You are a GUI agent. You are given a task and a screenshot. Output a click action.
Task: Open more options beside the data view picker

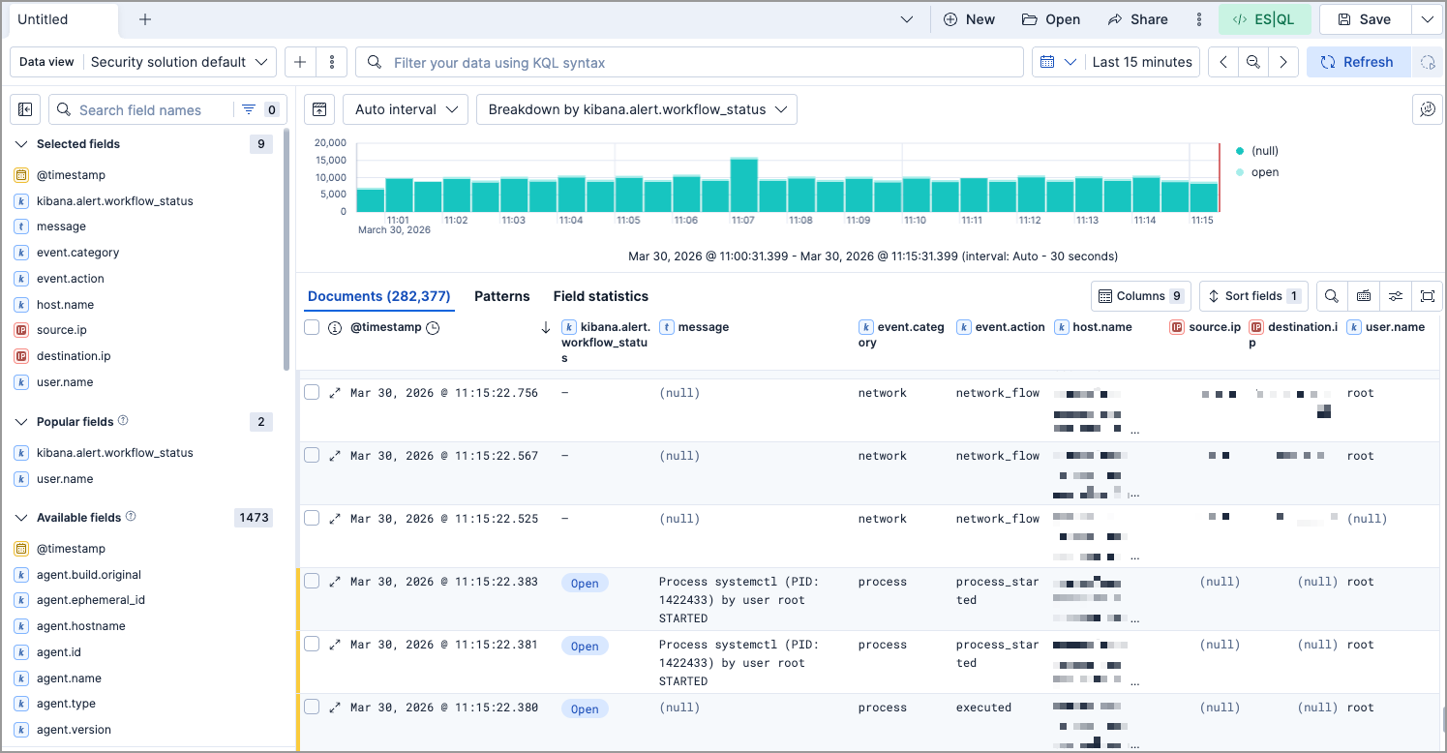[332, 61]
